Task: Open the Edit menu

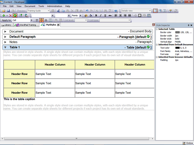Action: (x=12, y=6)
